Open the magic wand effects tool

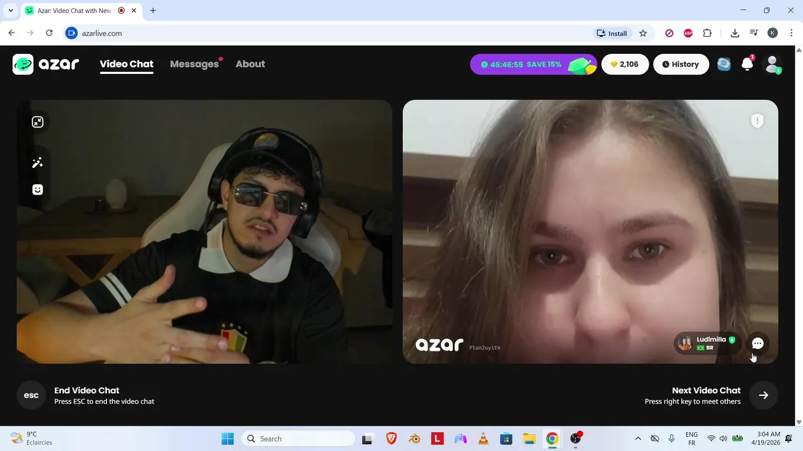pos(38,163)
